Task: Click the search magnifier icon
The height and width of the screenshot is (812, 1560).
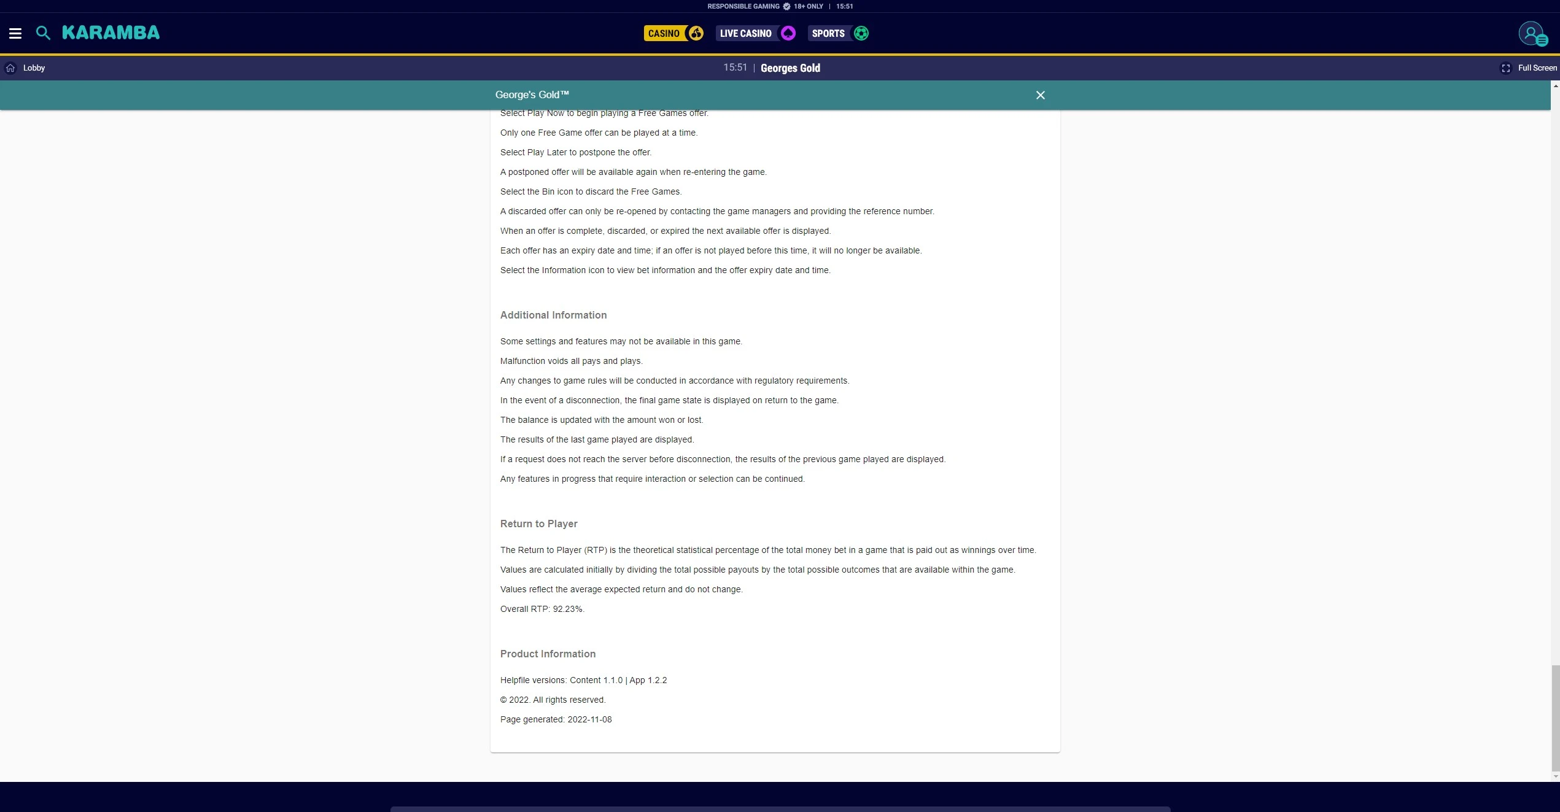Action: (x=43, y=33)
